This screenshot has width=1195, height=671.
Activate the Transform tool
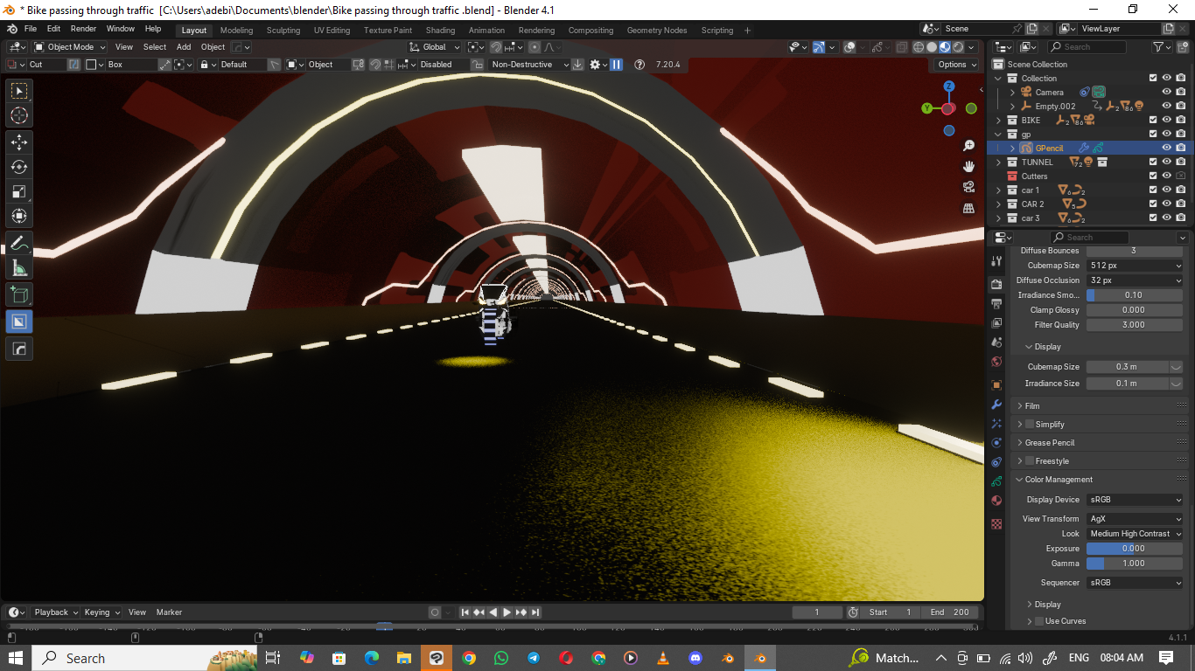[19, 216]
